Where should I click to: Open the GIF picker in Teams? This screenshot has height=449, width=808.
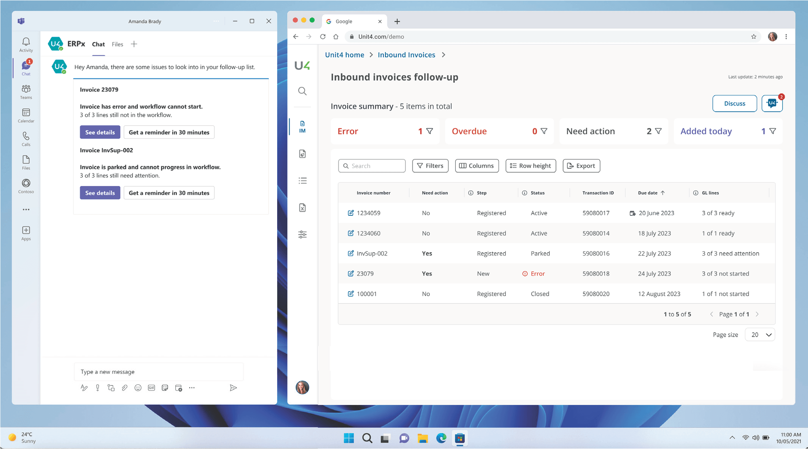click(x=151, y=388)
